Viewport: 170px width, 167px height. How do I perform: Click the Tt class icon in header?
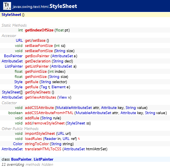(7, 6)
